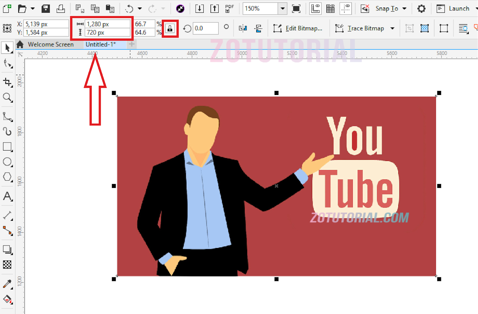Toggle the lock ratio button
Viewport: 478px width, 314px height.
pyautogui.click(x=170, y=29)
